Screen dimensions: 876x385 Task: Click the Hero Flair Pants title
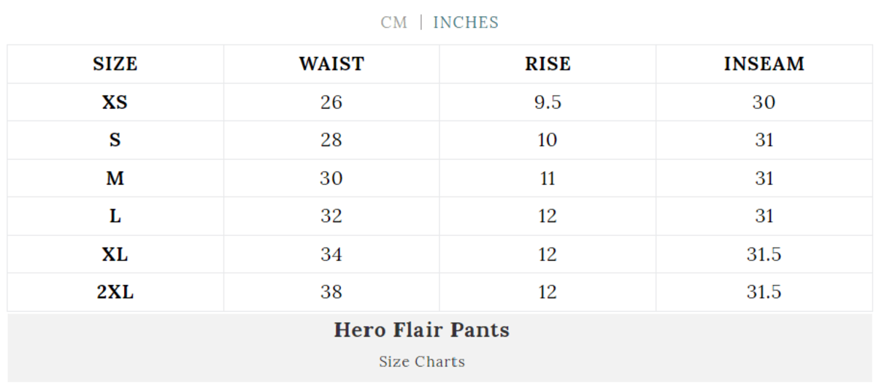coord(421,330)
